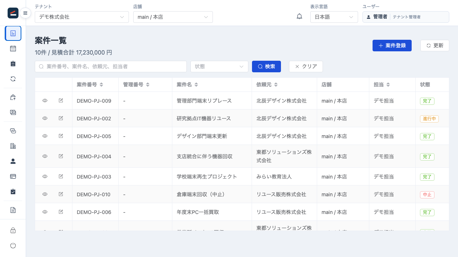458x257 pixels.
Task: Click the case name 学校端末再生プロジェクト
Action: click(207, 177)
